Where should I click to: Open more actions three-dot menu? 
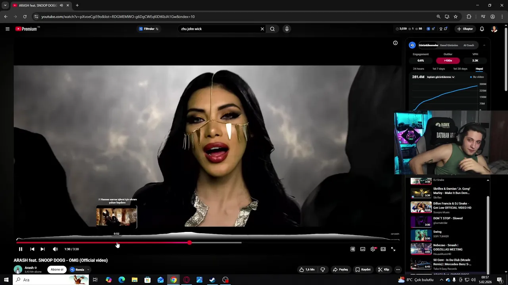coord(398,270)
